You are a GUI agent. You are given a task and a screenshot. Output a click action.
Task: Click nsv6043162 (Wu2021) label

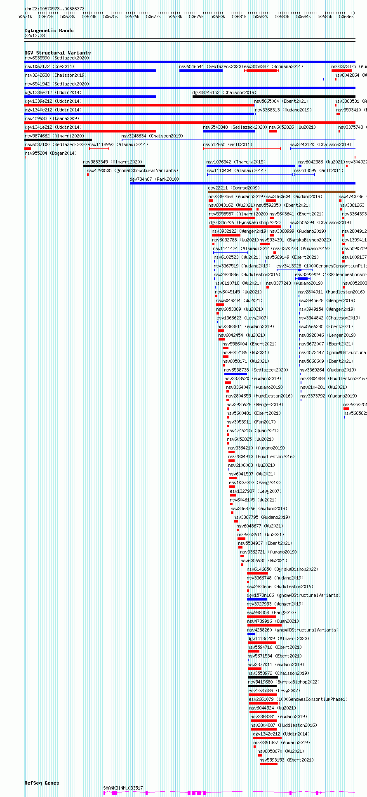(x=232, y=205)
